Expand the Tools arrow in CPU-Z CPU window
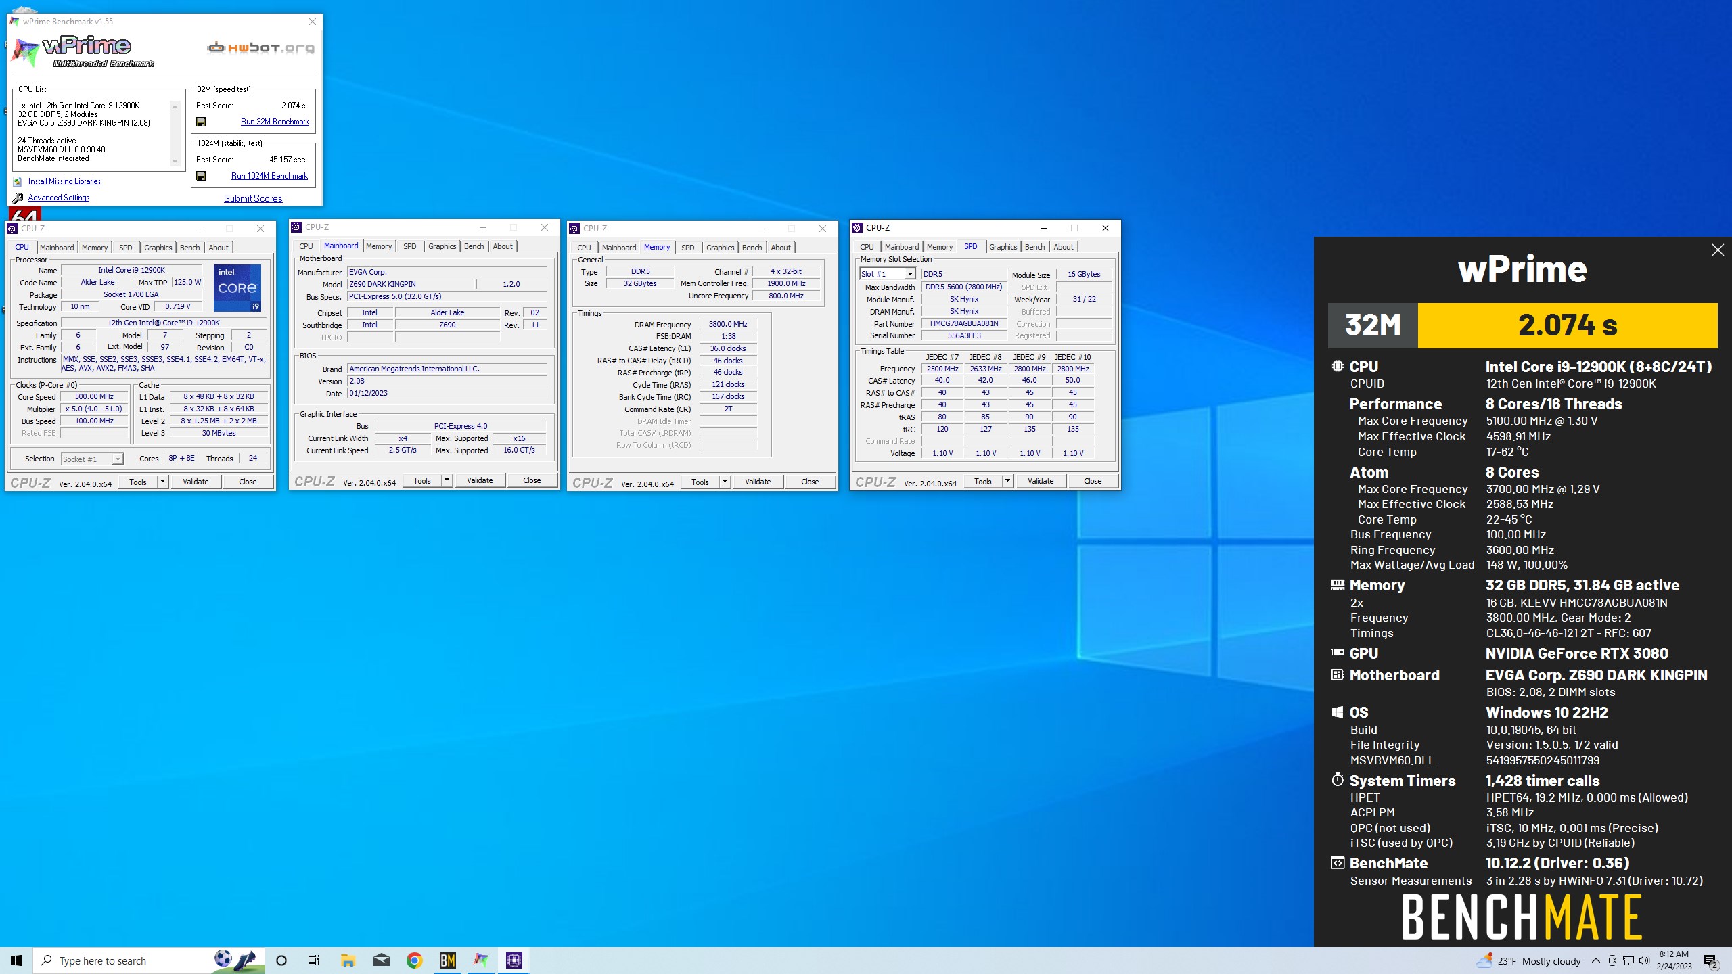The height and width of the screenshot is (974, 1732). click(x=162, y=482)
